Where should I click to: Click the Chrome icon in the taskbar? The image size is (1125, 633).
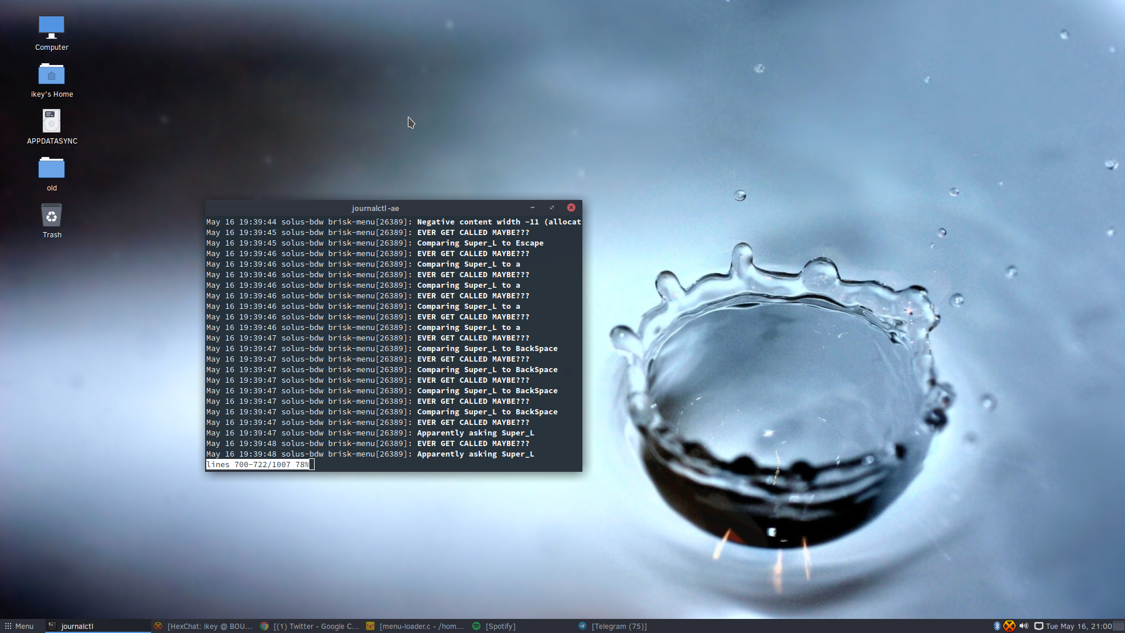tap(264, 626)
